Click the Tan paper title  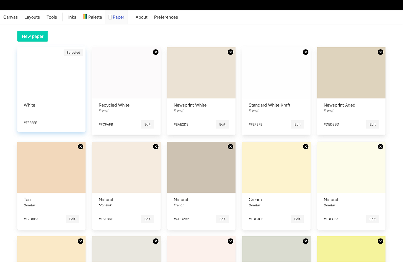pos(27,200)
